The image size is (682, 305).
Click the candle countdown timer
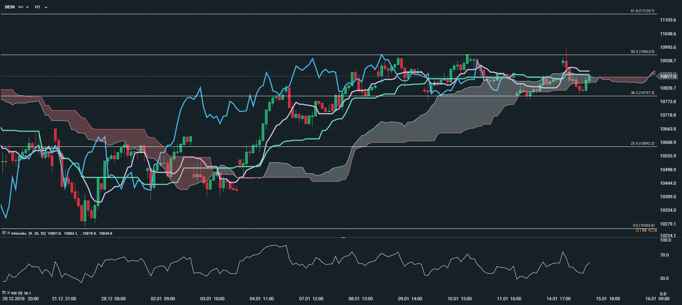pyautogui.click(x=646, y=230)
